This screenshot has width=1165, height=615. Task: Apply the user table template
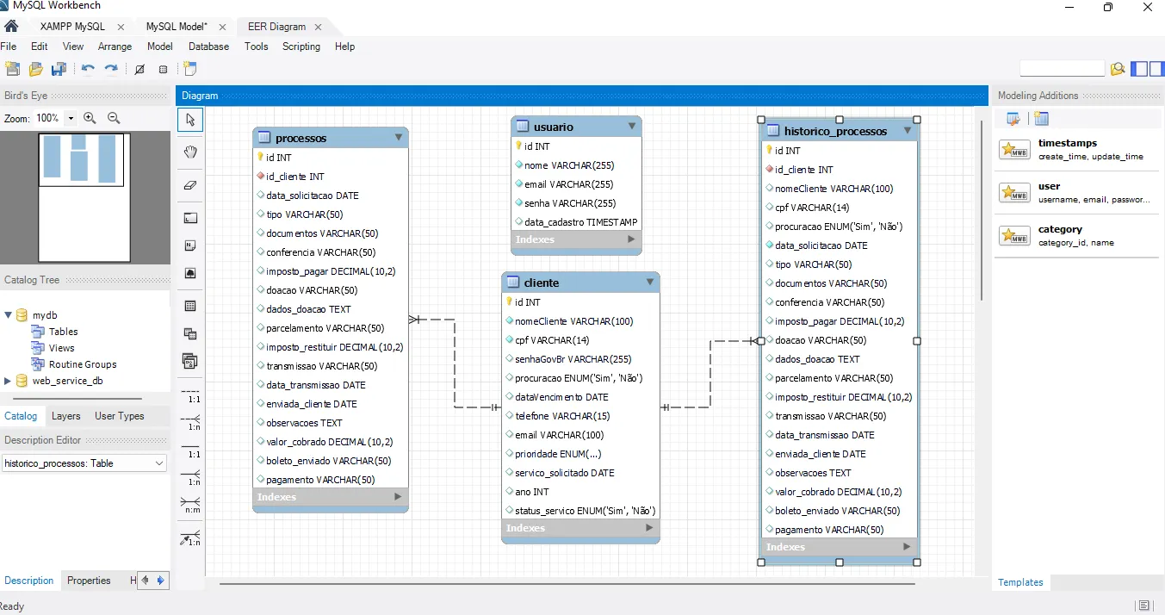tap(1077, 193)
